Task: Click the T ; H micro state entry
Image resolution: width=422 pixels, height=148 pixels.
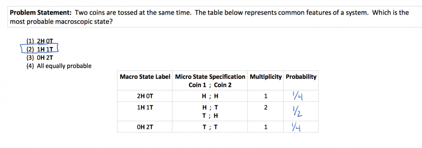Action: point(210,116)
